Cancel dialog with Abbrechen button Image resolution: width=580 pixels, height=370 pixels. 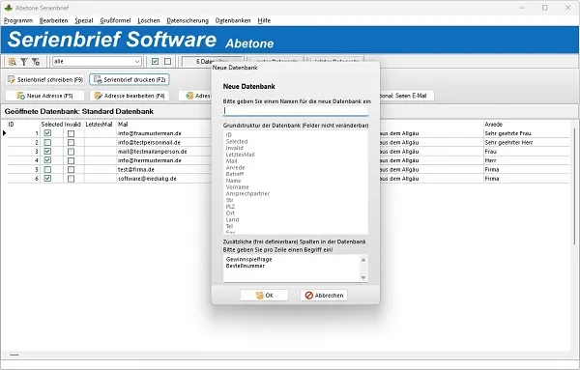324,296
